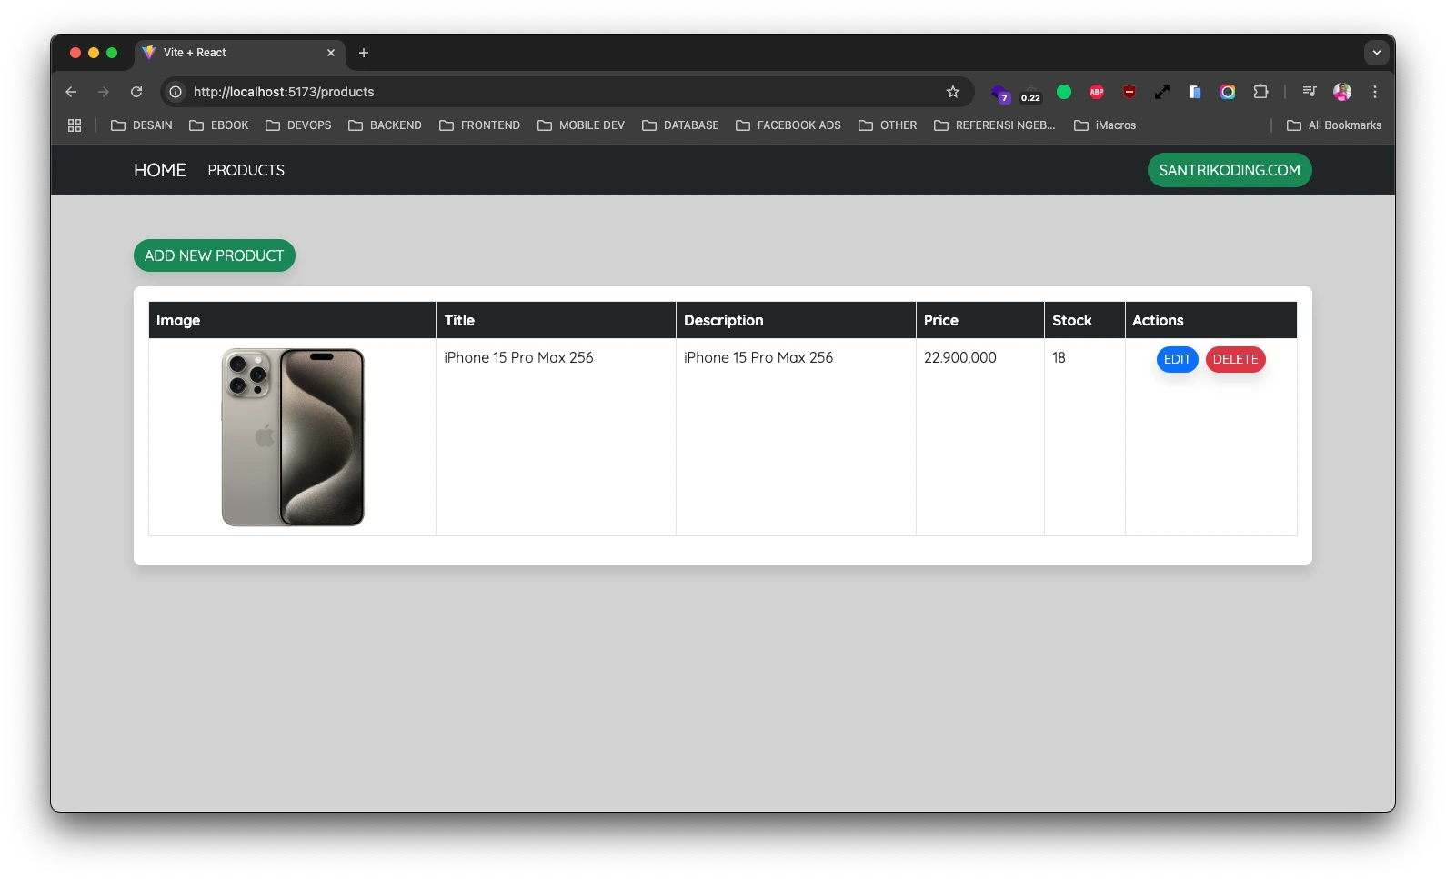Open the blue document extension icon
Image resolution: width=1446 pixels, height=879 pixels.
(1195, 92)
